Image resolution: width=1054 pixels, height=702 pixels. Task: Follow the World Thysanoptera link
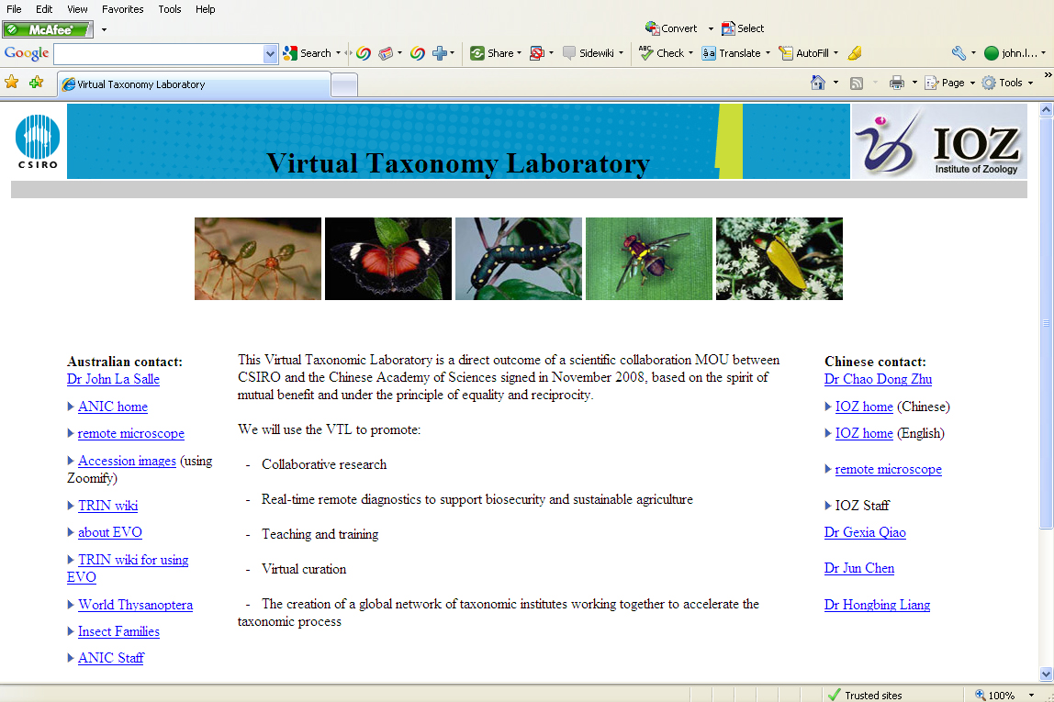[135, 605]
